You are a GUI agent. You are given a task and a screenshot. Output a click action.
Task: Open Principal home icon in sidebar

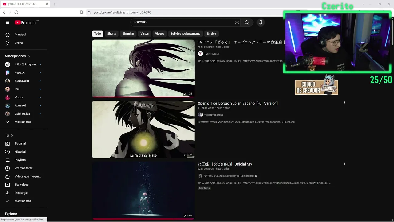(7, 35)
